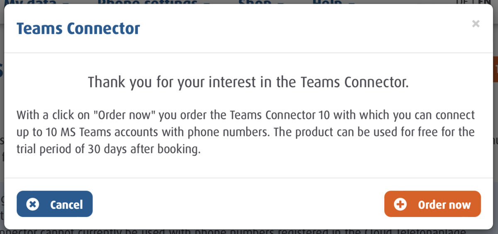
Task: Switch language to EN
Action: coord(483,2)
